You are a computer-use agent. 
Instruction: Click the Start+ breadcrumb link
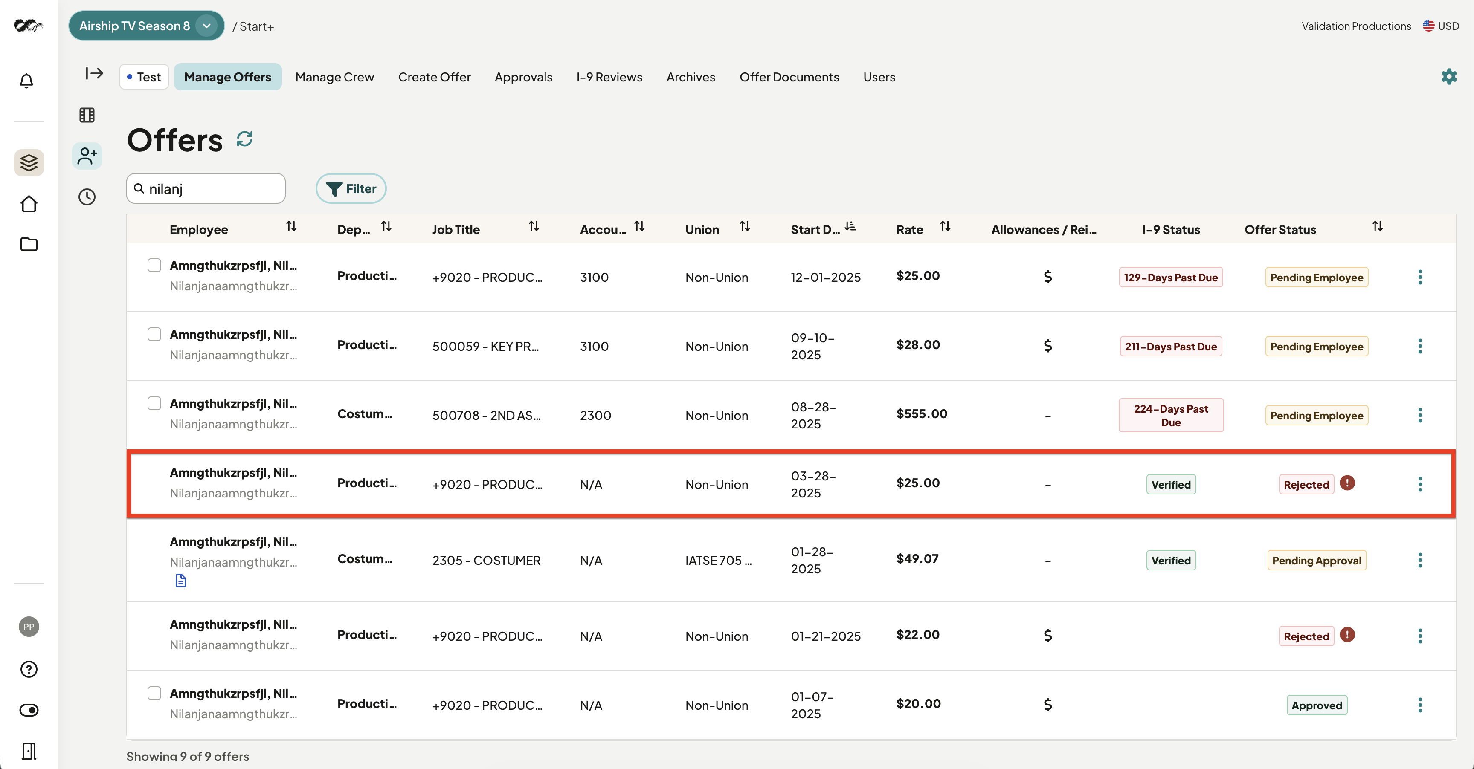256,26
